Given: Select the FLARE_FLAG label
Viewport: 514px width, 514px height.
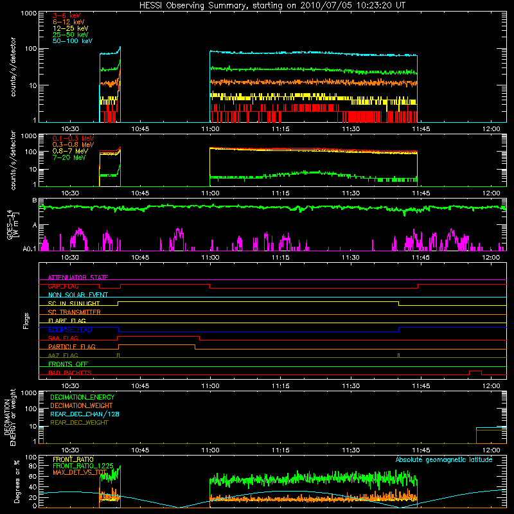Looking at the screenshot, I should tap(67, 321).
